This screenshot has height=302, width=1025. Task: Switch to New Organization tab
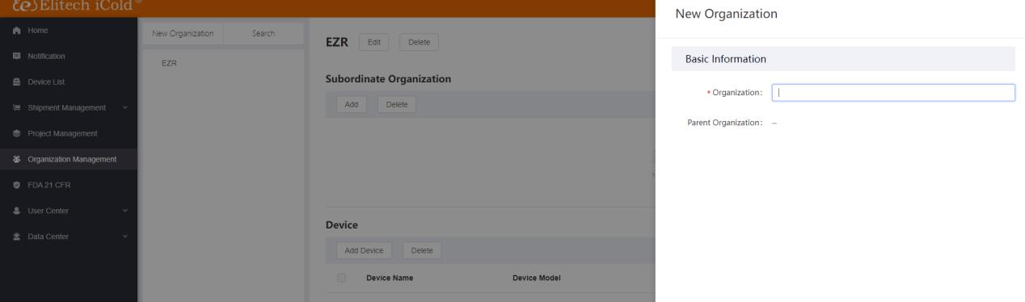(183, 33)
